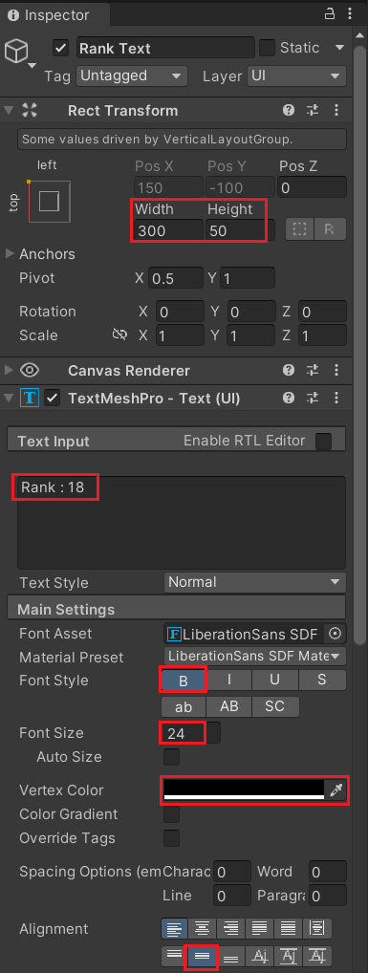The height and width of the screenshot is (973, 368).
Task: Click the Rank Text name field
Action: pos(165,48)
